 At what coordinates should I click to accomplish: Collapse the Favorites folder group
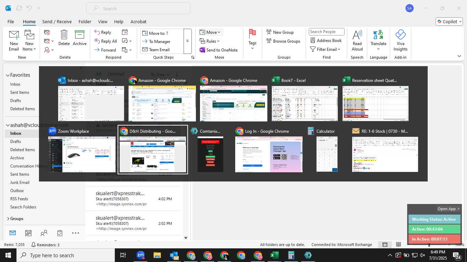pyautogui.click(x=8, y=75)
